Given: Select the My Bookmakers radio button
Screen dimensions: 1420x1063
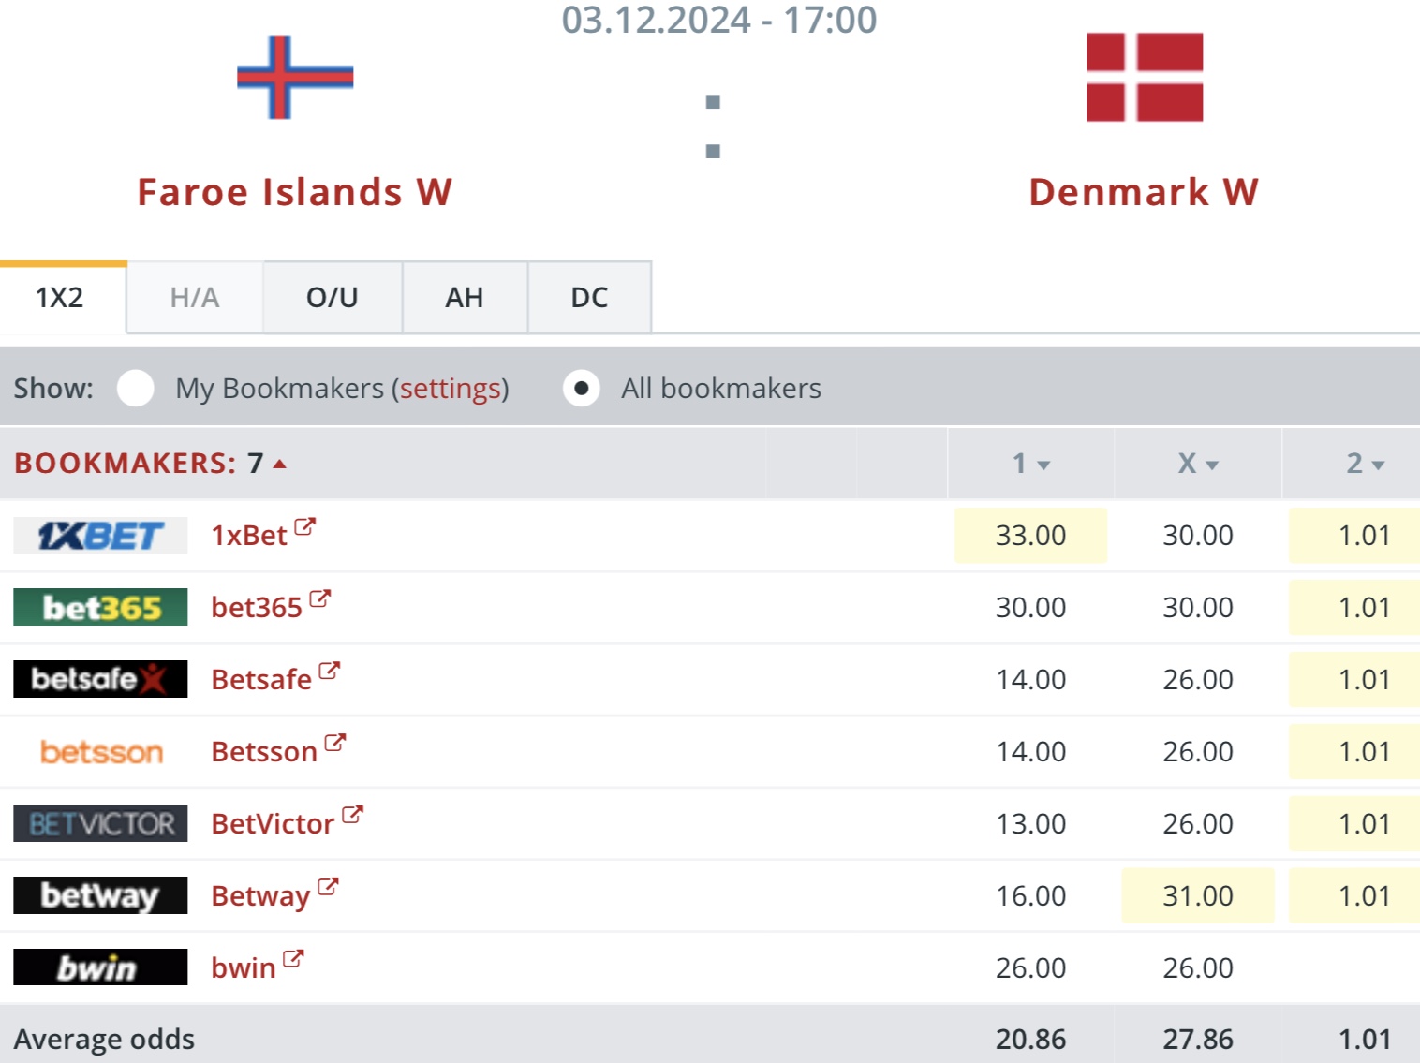Looking at the screenshot, I should coord(136,388).
